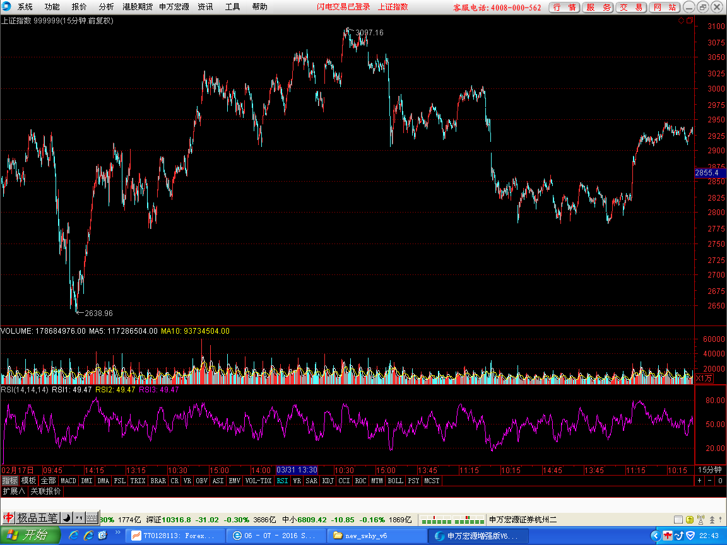Viewport: 727px width, 545px height.
Task: Click the 开始 Start button
Action: pyautogui.click(x=30, y=536)
